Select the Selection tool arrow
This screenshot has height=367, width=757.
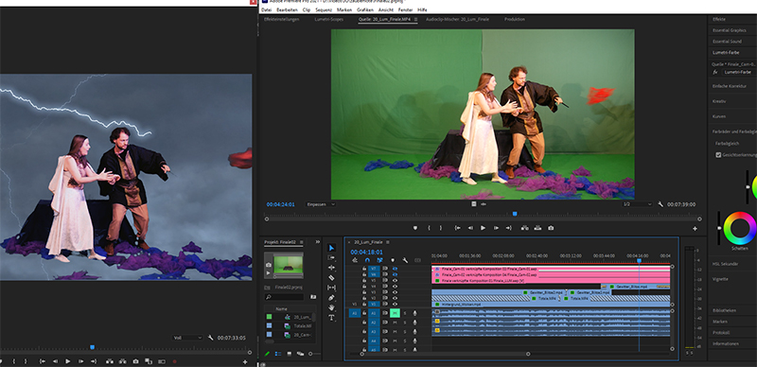332,248
